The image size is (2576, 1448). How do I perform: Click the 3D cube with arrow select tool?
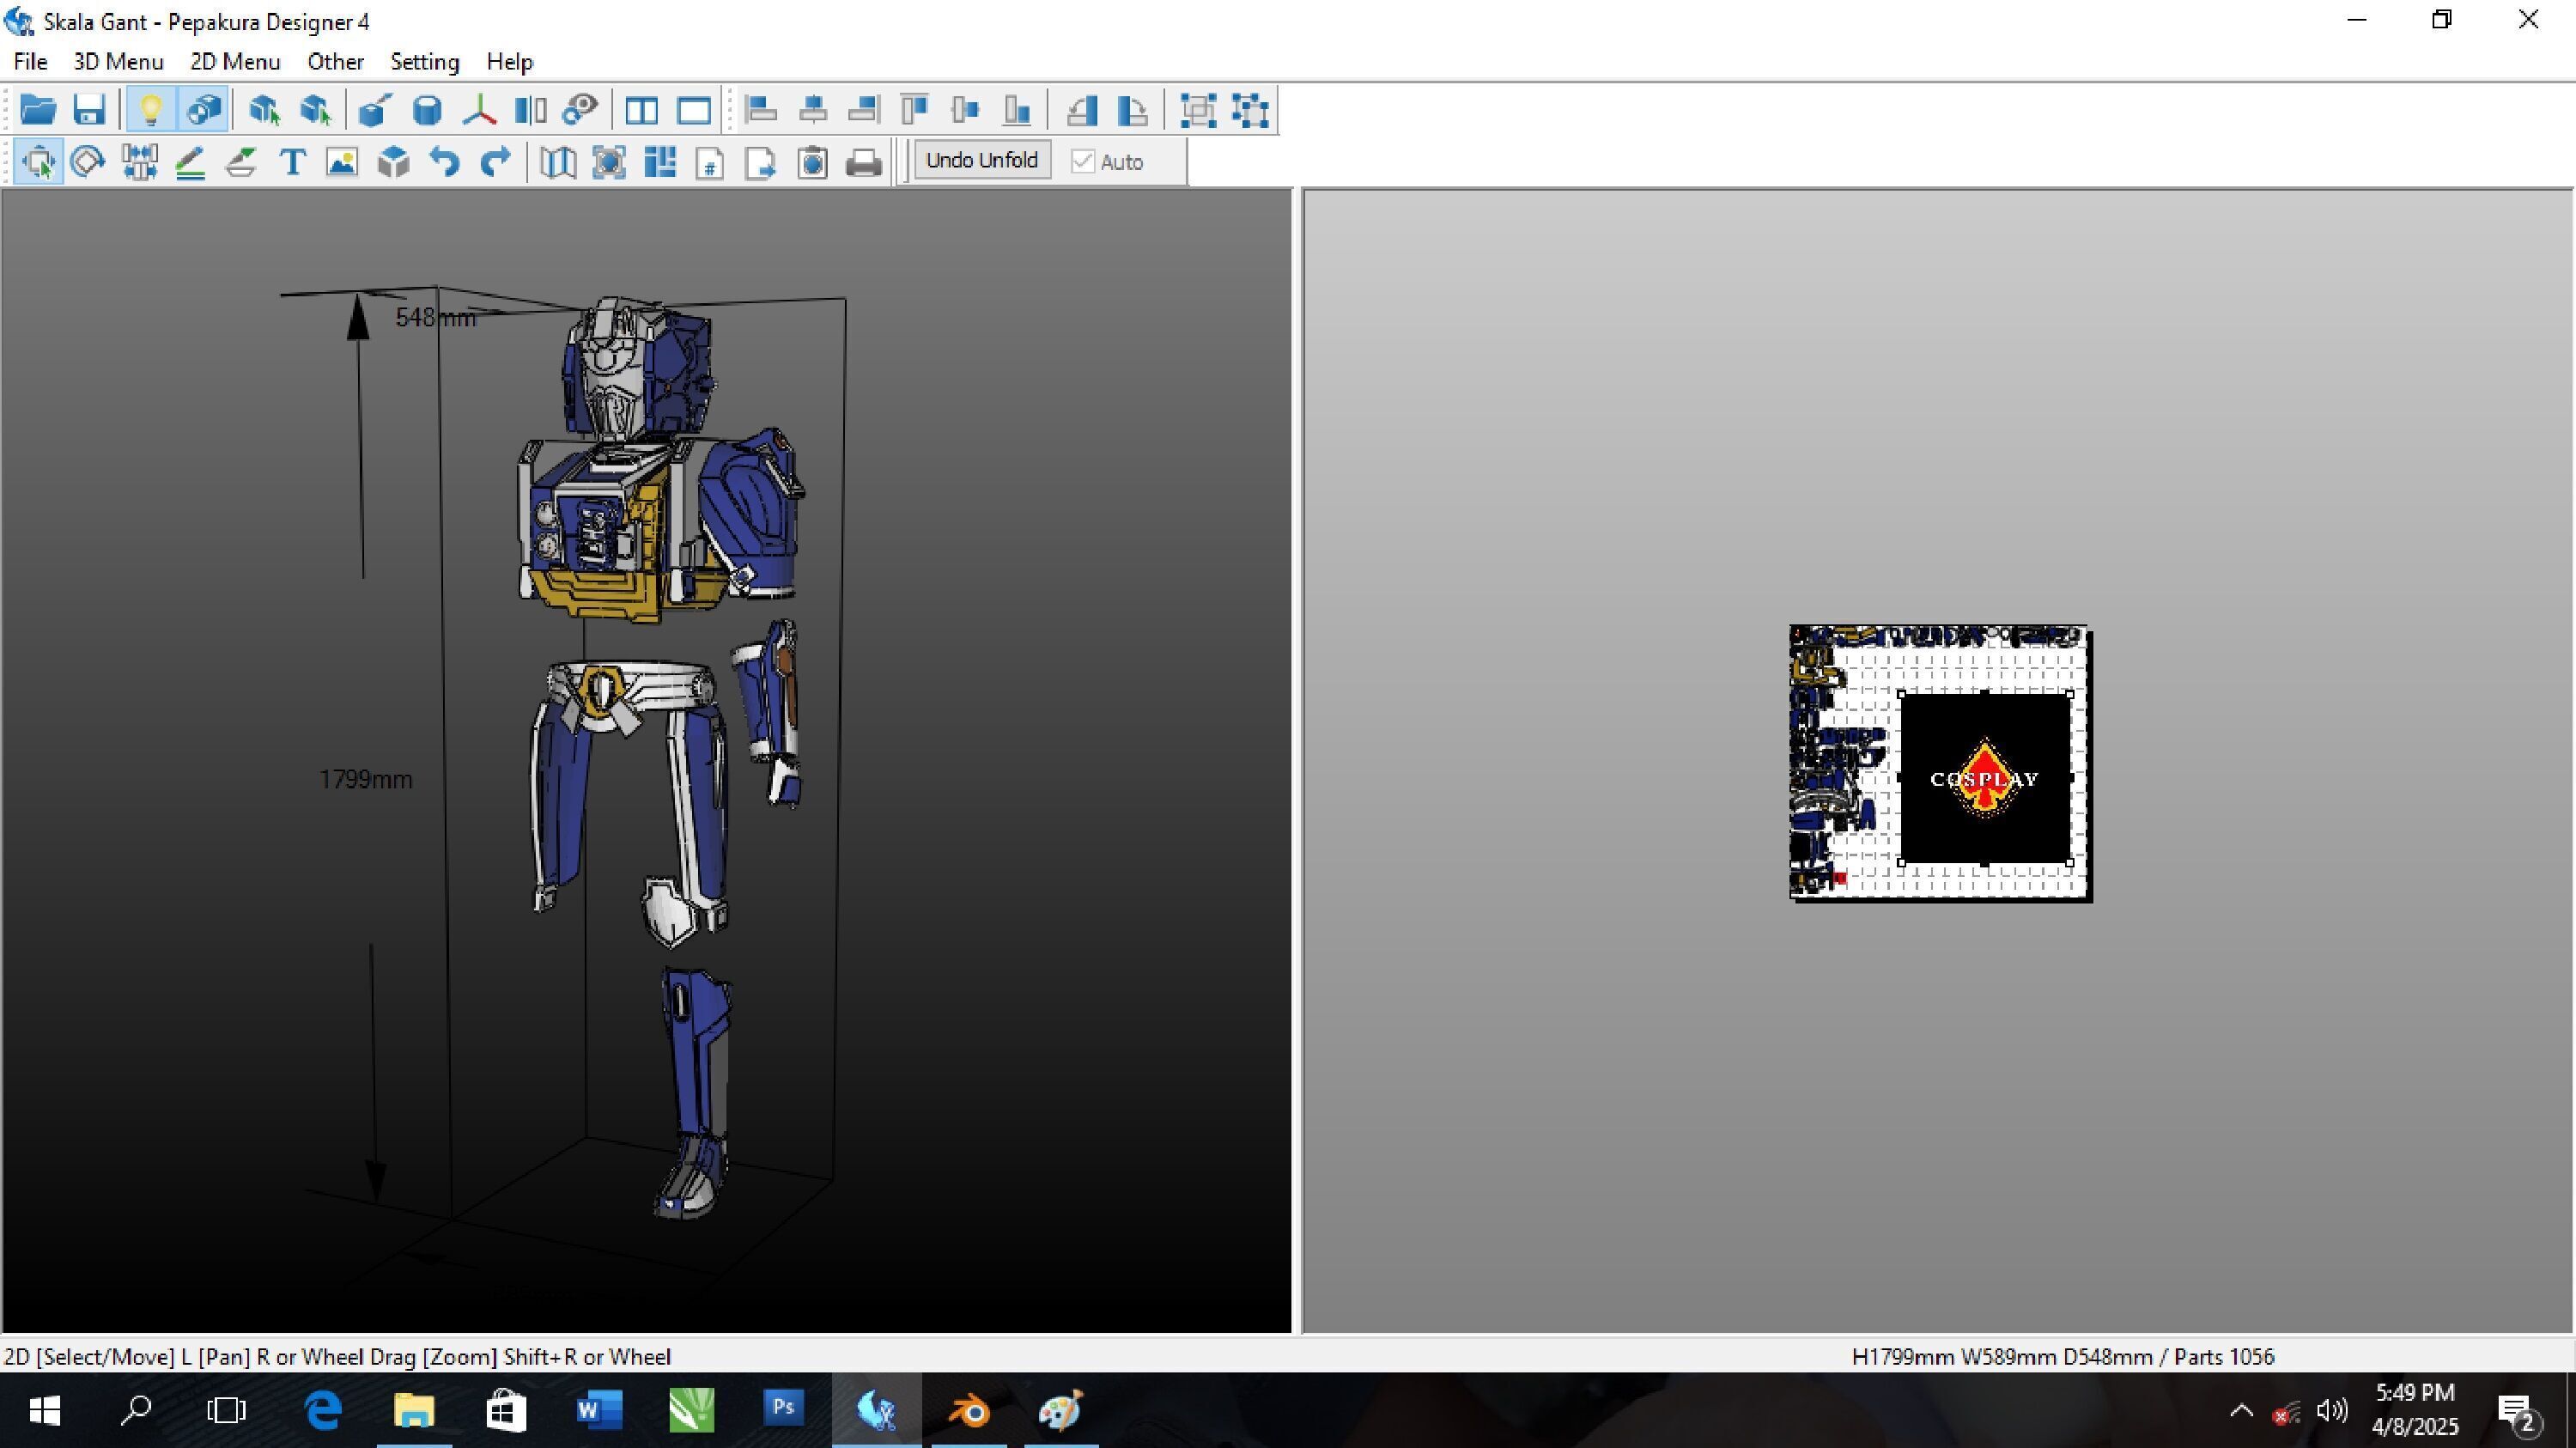tap(264, 109)
